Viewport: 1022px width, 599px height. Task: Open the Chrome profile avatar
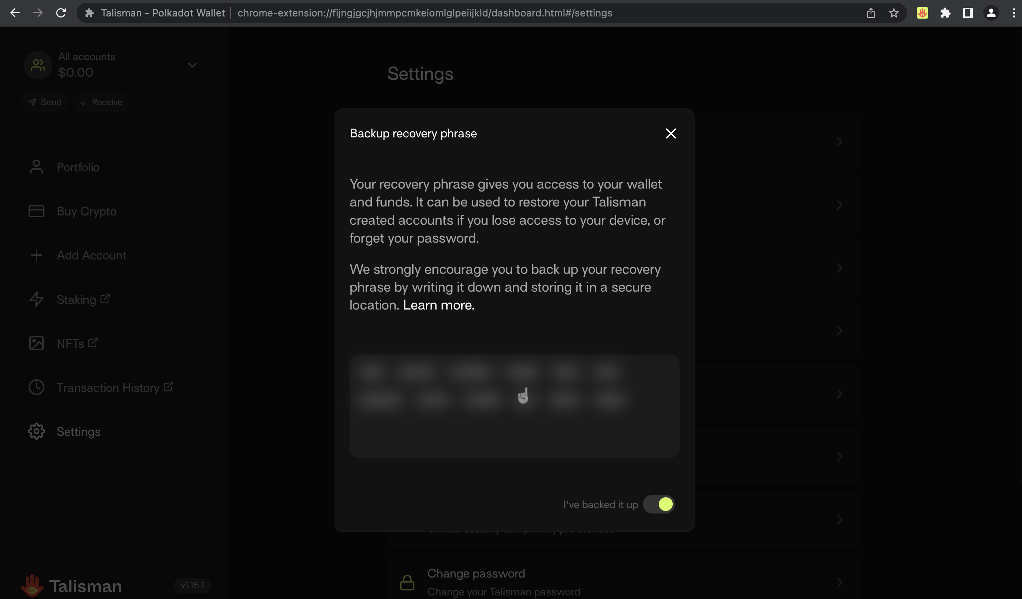point(991,13)
